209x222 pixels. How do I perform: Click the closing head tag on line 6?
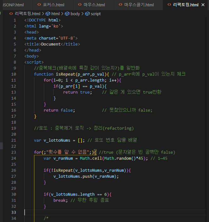click(x=33, y=50)
